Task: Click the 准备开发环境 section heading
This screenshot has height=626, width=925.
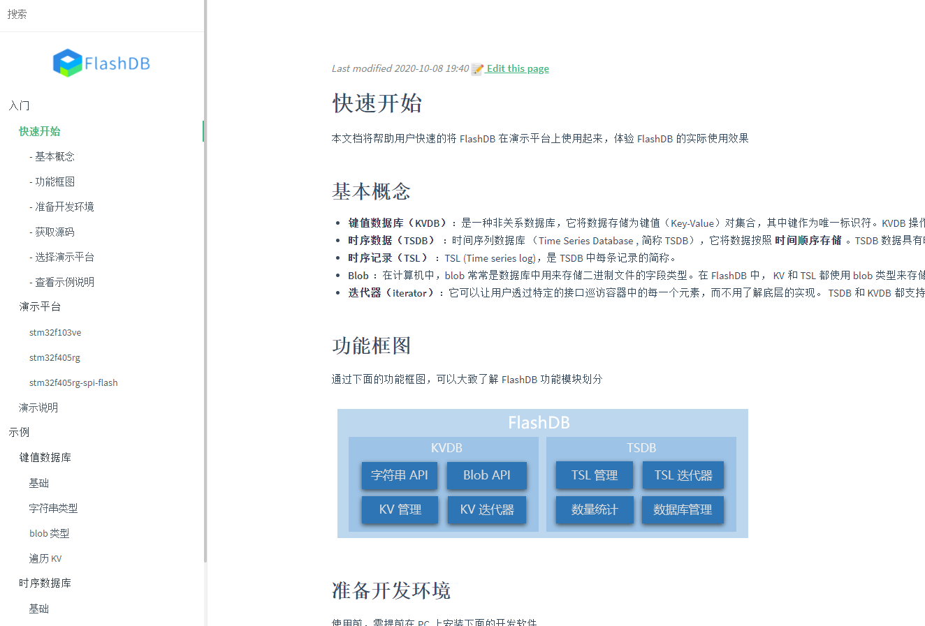Action: point(391,590)
